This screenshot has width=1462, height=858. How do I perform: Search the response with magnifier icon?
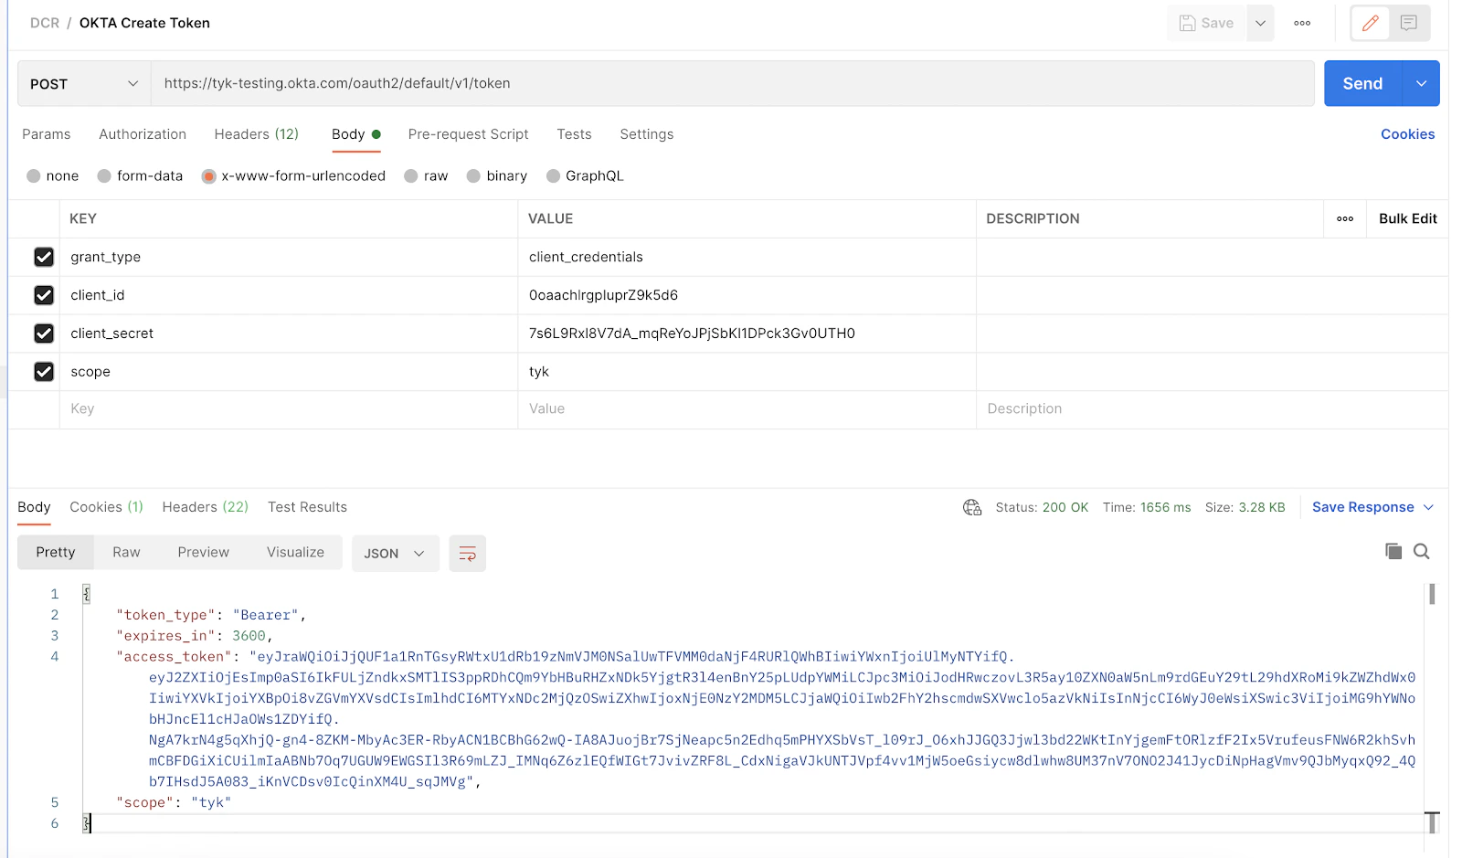(1421, 551)
